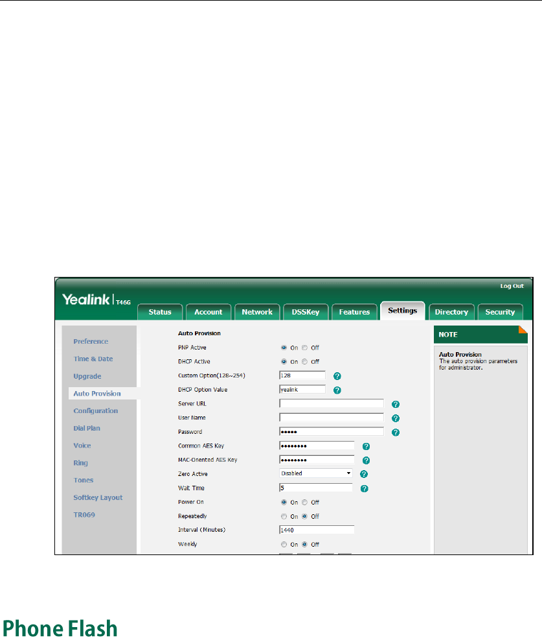Viewport: 542px width, 642px height.
Task: Open Dial Plan settings
Action: click(x=87, y=428)
